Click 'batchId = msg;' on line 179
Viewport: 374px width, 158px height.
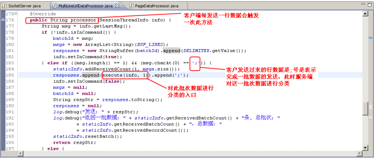point(73,38)
